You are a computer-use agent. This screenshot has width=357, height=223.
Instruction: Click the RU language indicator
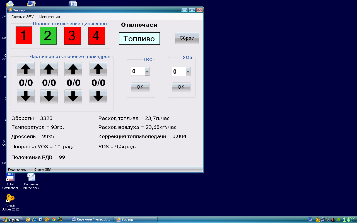310,220
